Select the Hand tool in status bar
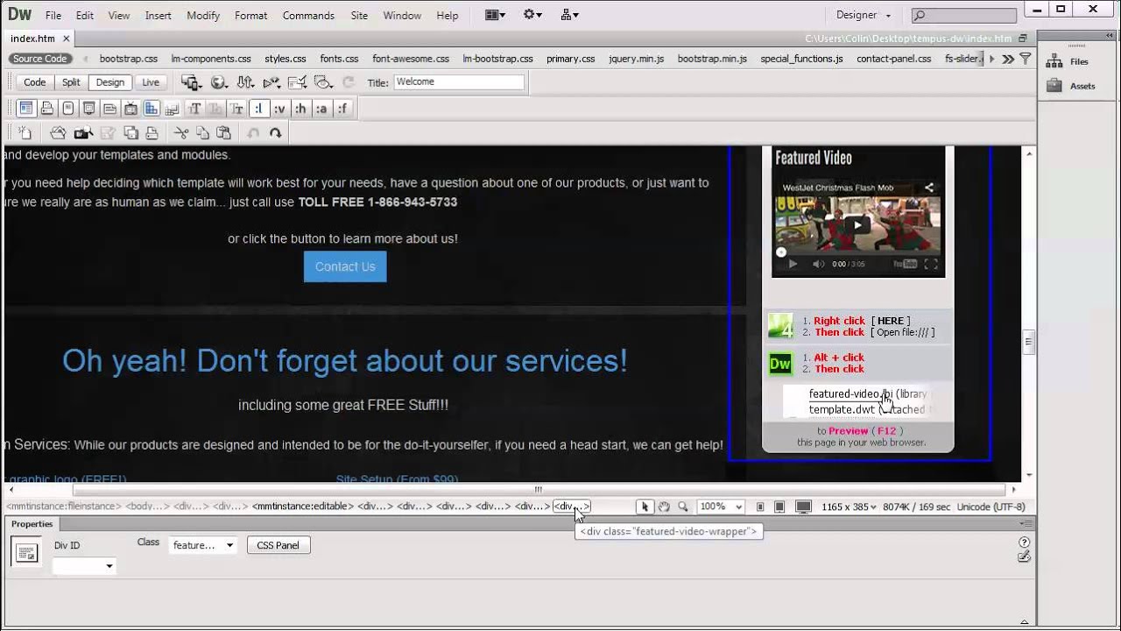This screenshot has width=1121, height=631. (664, 507)
